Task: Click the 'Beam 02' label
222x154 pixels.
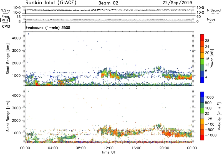Action: pos(108,3)
